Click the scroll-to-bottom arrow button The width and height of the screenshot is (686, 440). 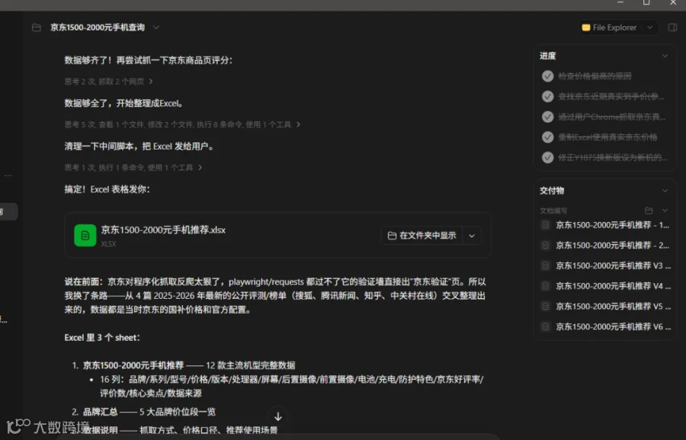click(x=277, y=417)
